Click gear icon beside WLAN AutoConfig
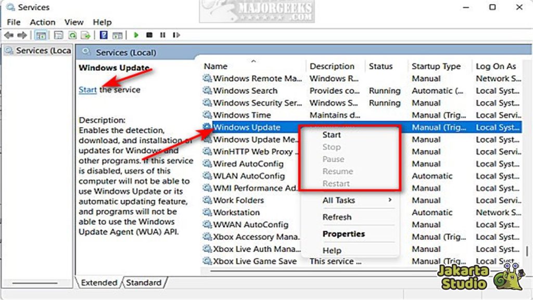This screenshot has width=533, height=300. [207, 176]
